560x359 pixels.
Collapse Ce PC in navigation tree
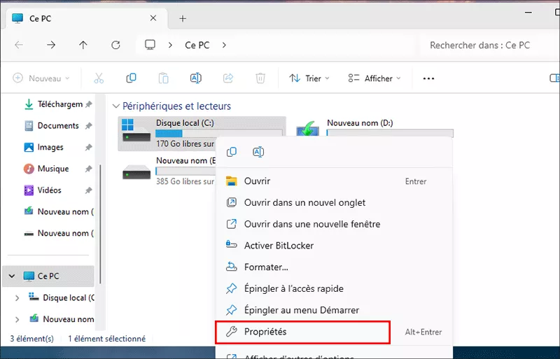pyautogui.click(x=12, y=276)
